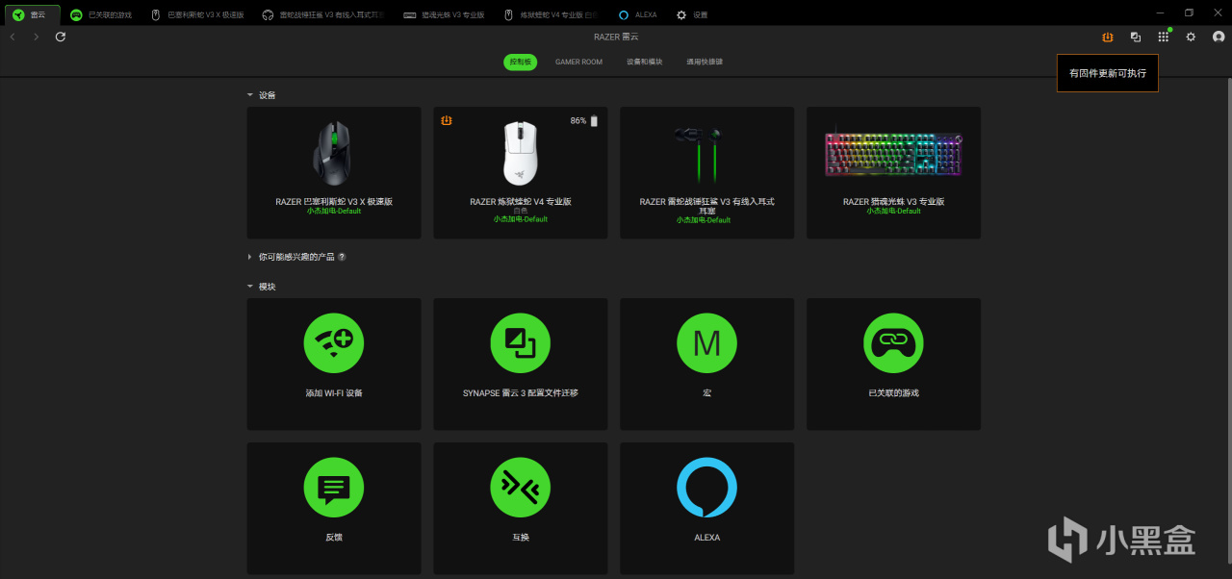Click 小杰加电-Default under 巴塞利斯蛇 V3 X
The height and width of the screenshot is (579, 1232).
click(334, 212)
